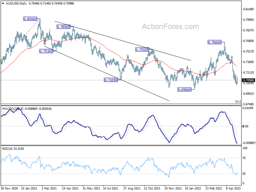The width and height of the screenshot is (256, 192).
Task: Click the 0.71050 price label
Action: click(x=111, y=80)
